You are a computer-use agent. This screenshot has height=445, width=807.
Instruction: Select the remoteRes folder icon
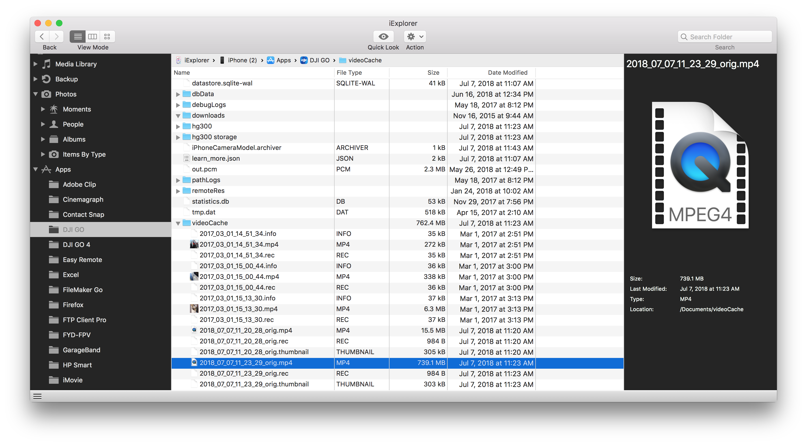(x=187, y=190)
